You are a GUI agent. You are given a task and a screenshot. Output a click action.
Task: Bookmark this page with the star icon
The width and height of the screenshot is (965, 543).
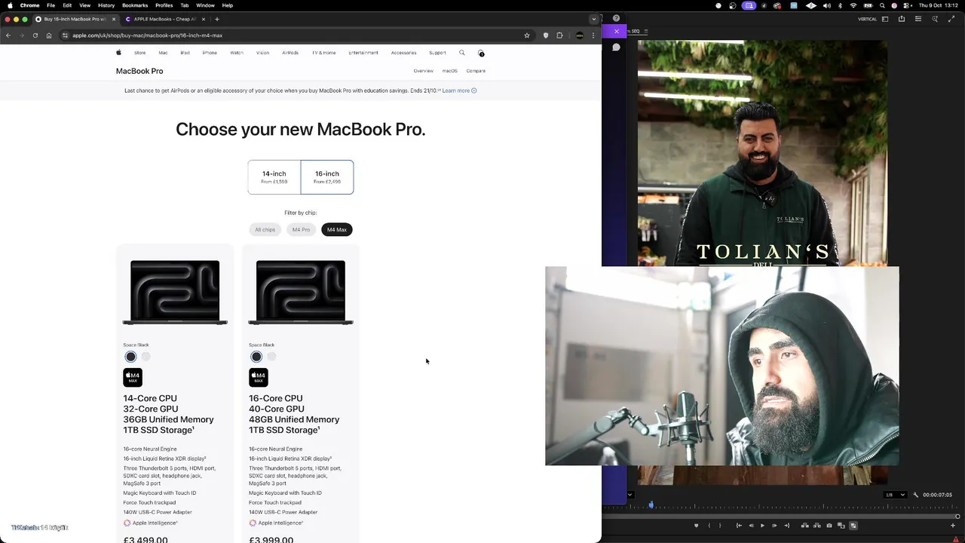point(528,35)
